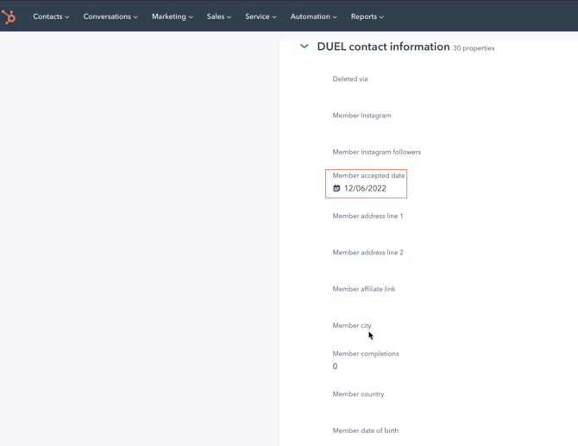Edit the Member address line 2 field
The height and width of the screenshot is (446, 578).
[x=368, y=253]
